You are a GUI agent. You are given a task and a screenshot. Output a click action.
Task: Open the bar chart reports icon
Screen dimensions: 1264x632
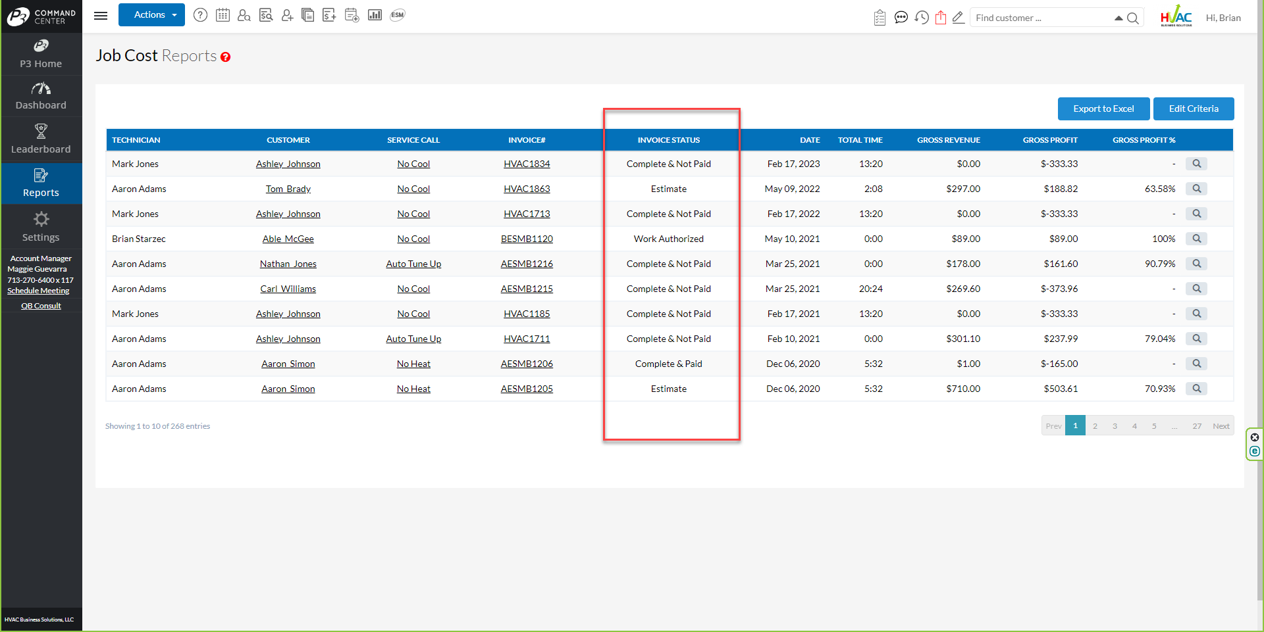[375, 14]
